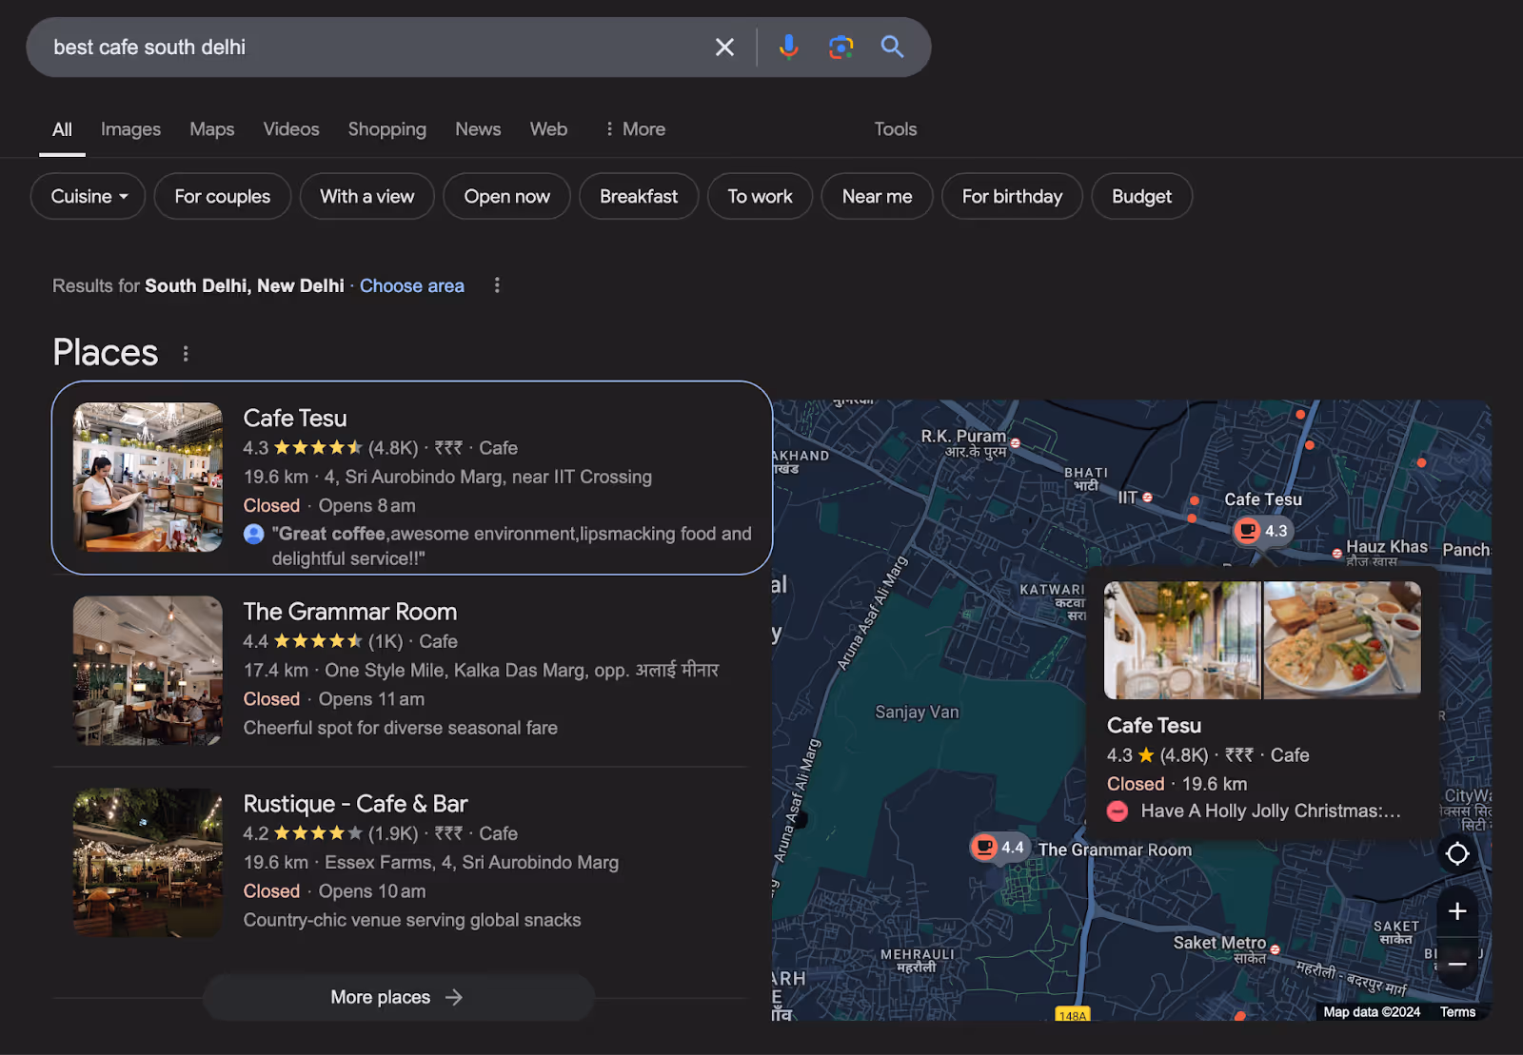Viewport: 1523px width, 1055px height.
Task: Click the Hauz Khas station marker
Action: (1337, 553)
